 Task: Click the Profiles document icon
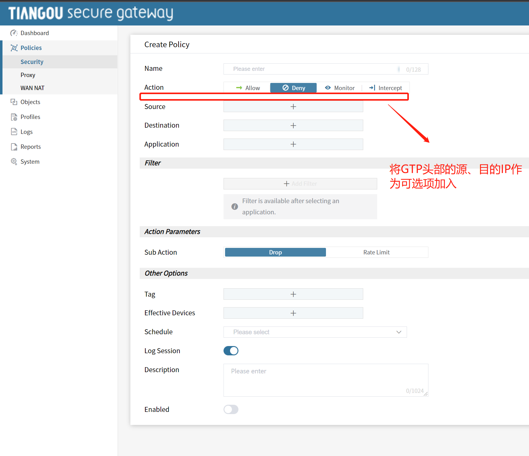point(14,117)
